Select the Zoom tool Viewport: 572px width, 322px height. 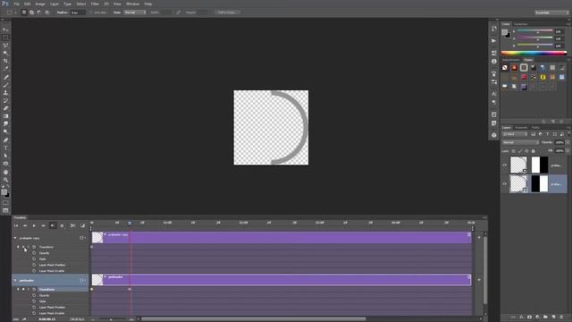pyautogui.click(x=5, y=180)
